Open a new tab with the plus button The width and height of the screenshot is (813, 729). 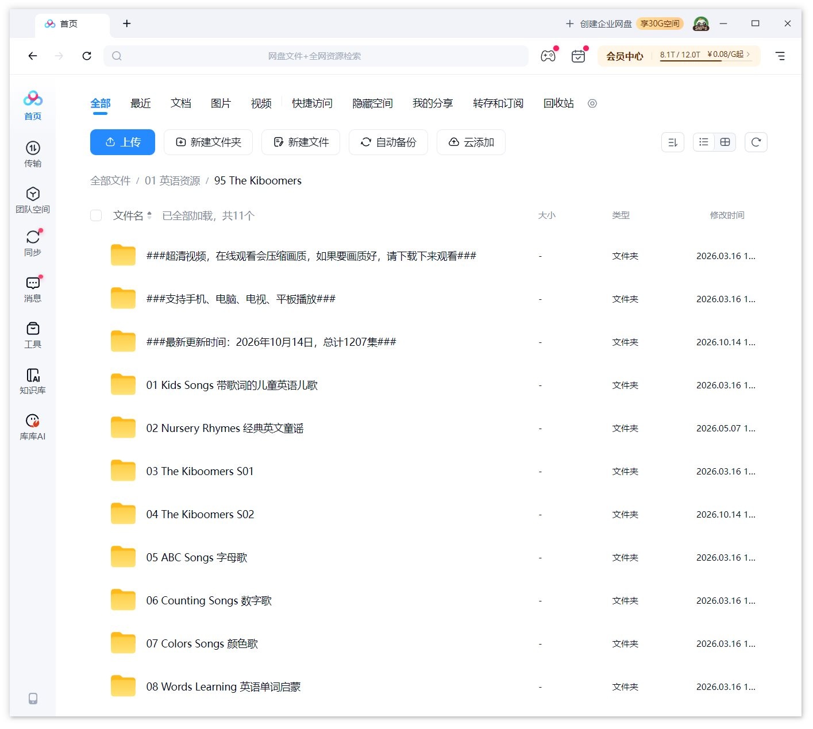127,24
